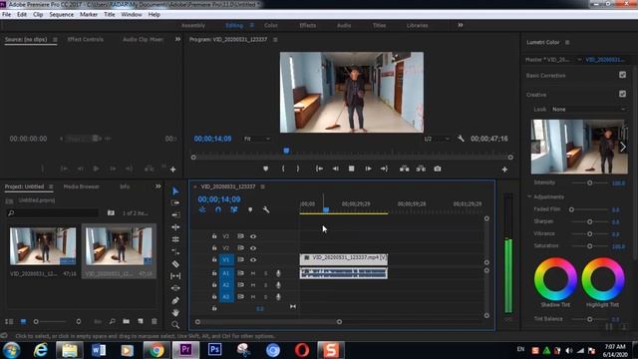Open timeline display settings wrench

[x=266, y=210]
